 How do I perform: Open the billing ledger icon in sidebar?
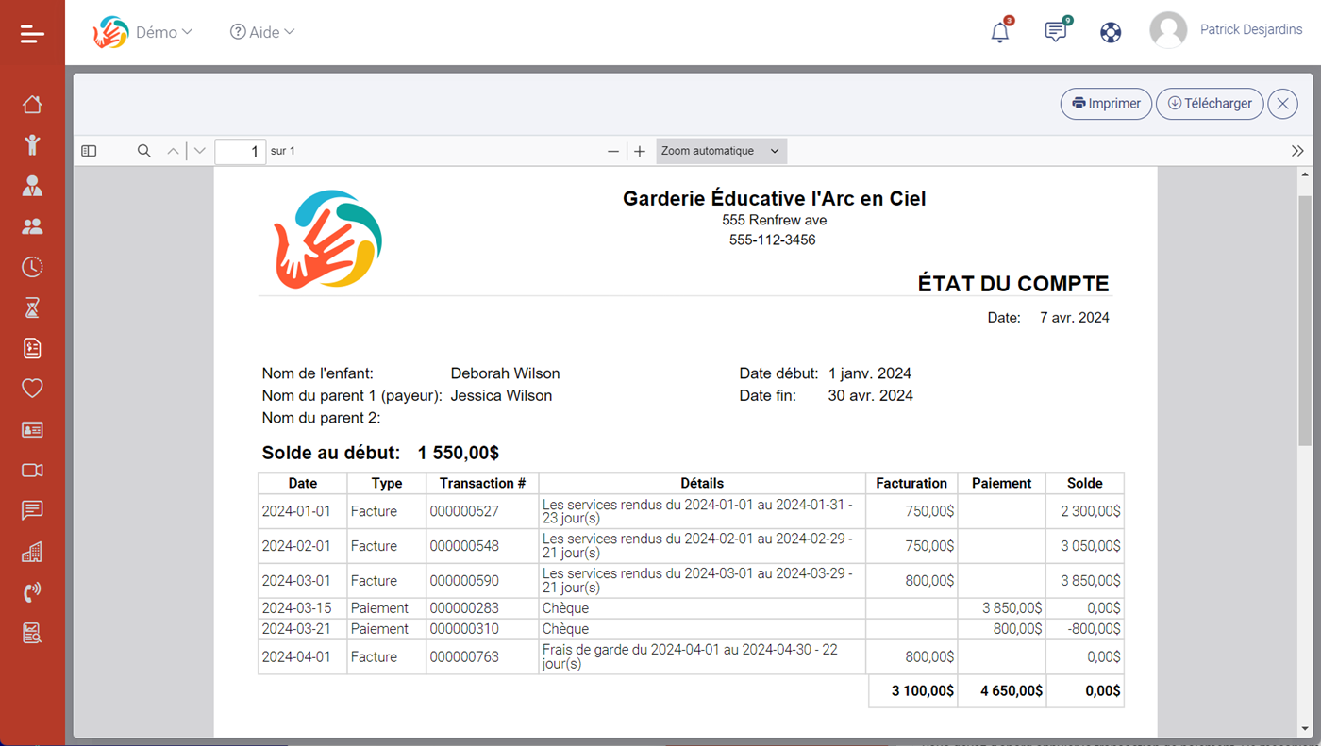tap(32, 348)
